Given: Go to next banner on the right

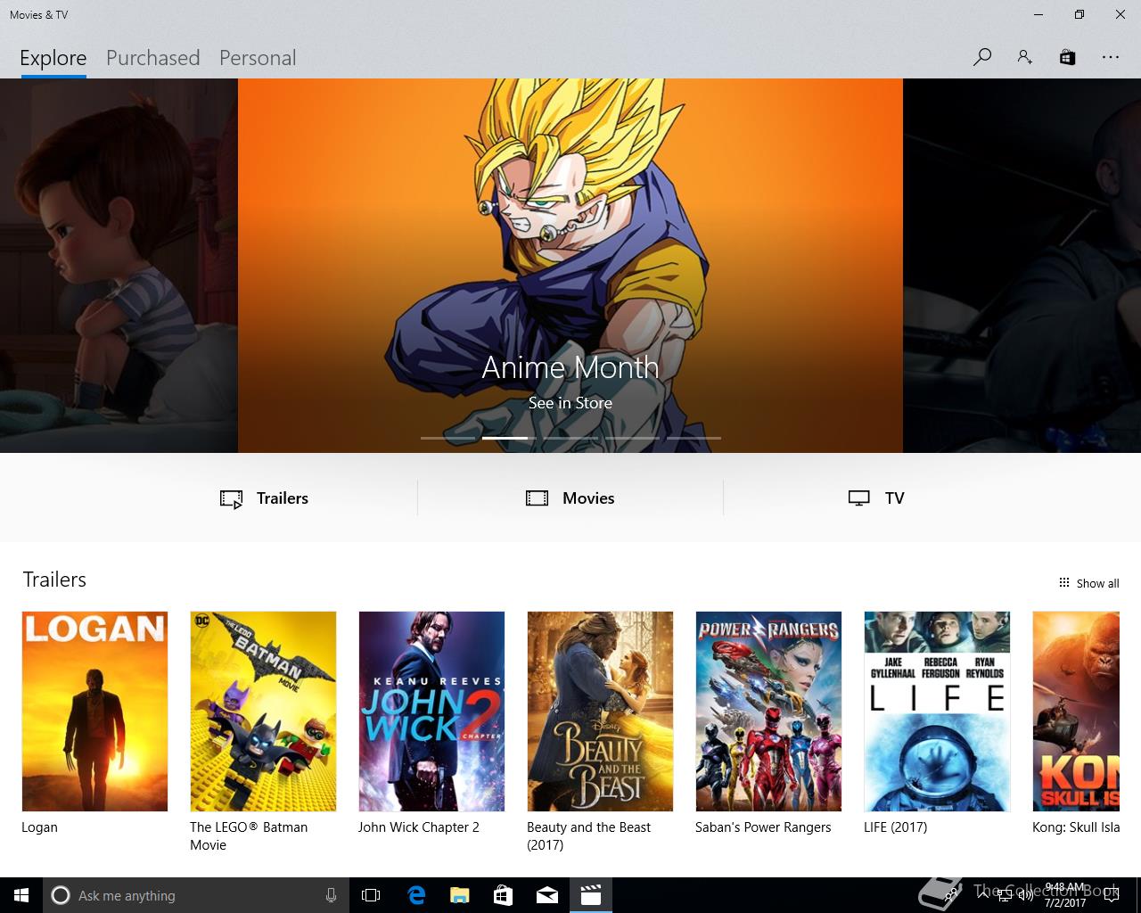Looking at the screenshot, I should 1022,266.
